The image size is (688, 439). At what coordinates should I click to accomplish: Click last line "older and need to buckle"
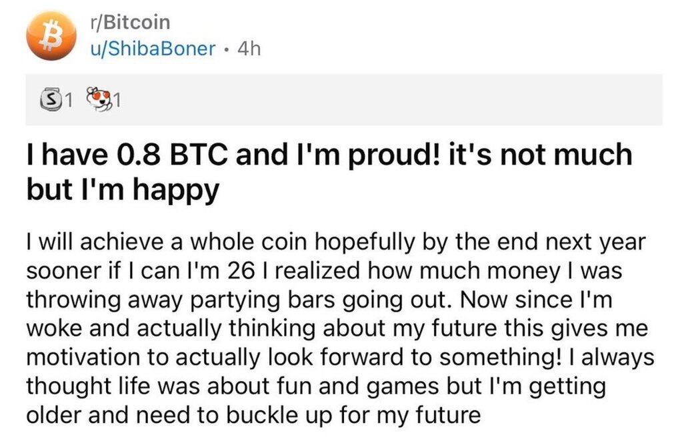coord(253,415)
